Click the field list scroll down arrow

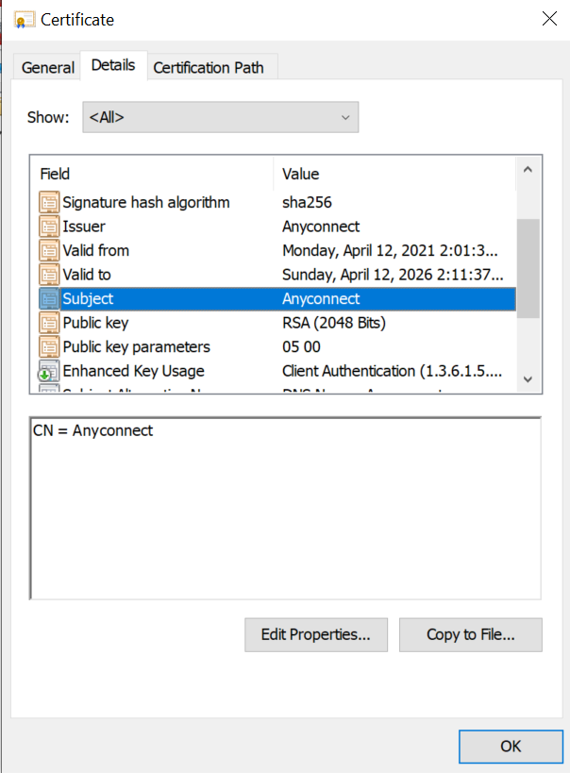click(x=528, y=379)
